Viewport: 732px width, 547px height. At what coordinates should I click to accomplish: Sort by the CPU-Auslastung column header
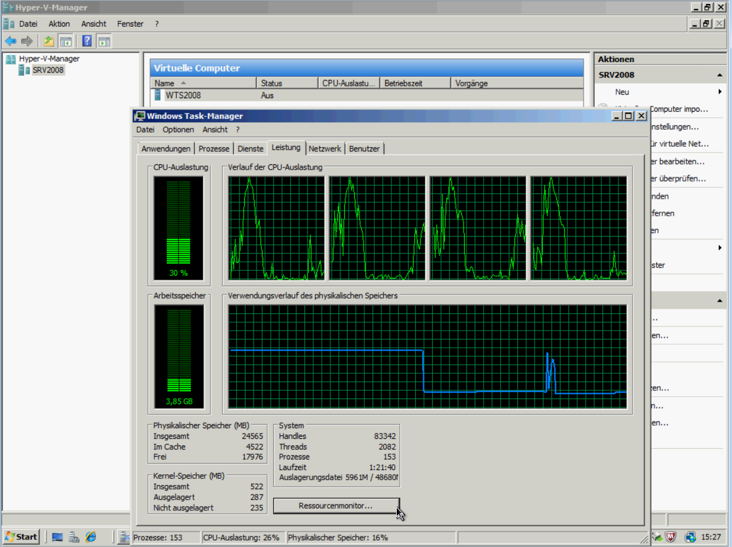coord(349,83)
